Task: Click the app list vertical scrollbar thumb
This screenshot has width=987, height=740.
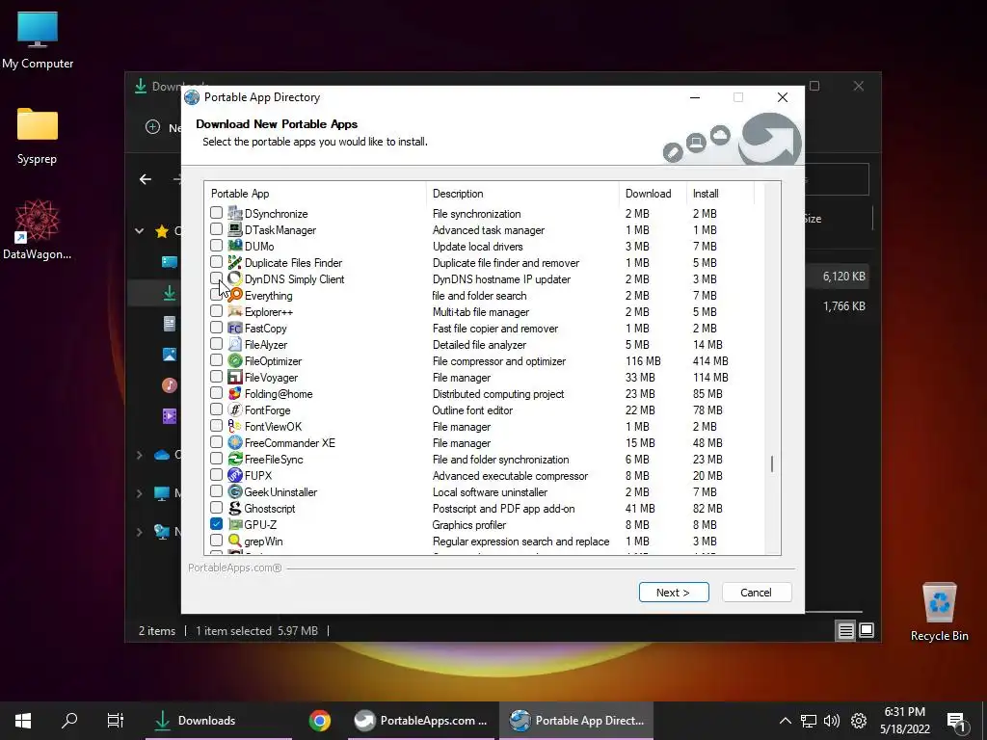Action: click(772, 464)
